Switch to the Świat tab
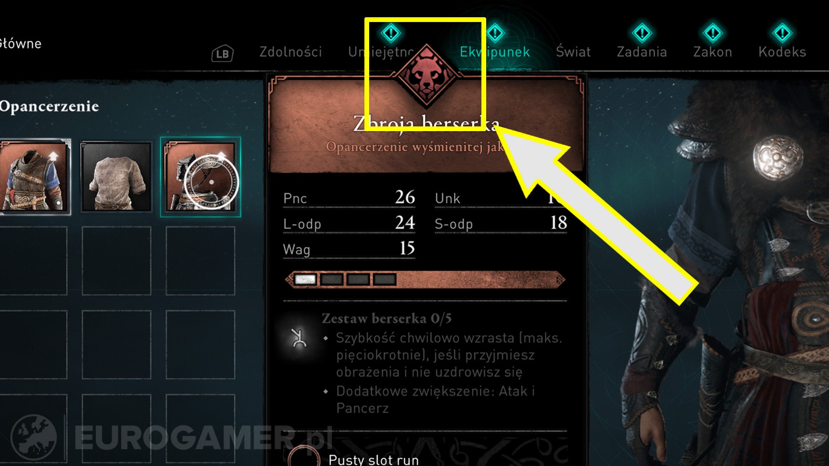This screenshot has width=829, height=466. click(573, 52)
